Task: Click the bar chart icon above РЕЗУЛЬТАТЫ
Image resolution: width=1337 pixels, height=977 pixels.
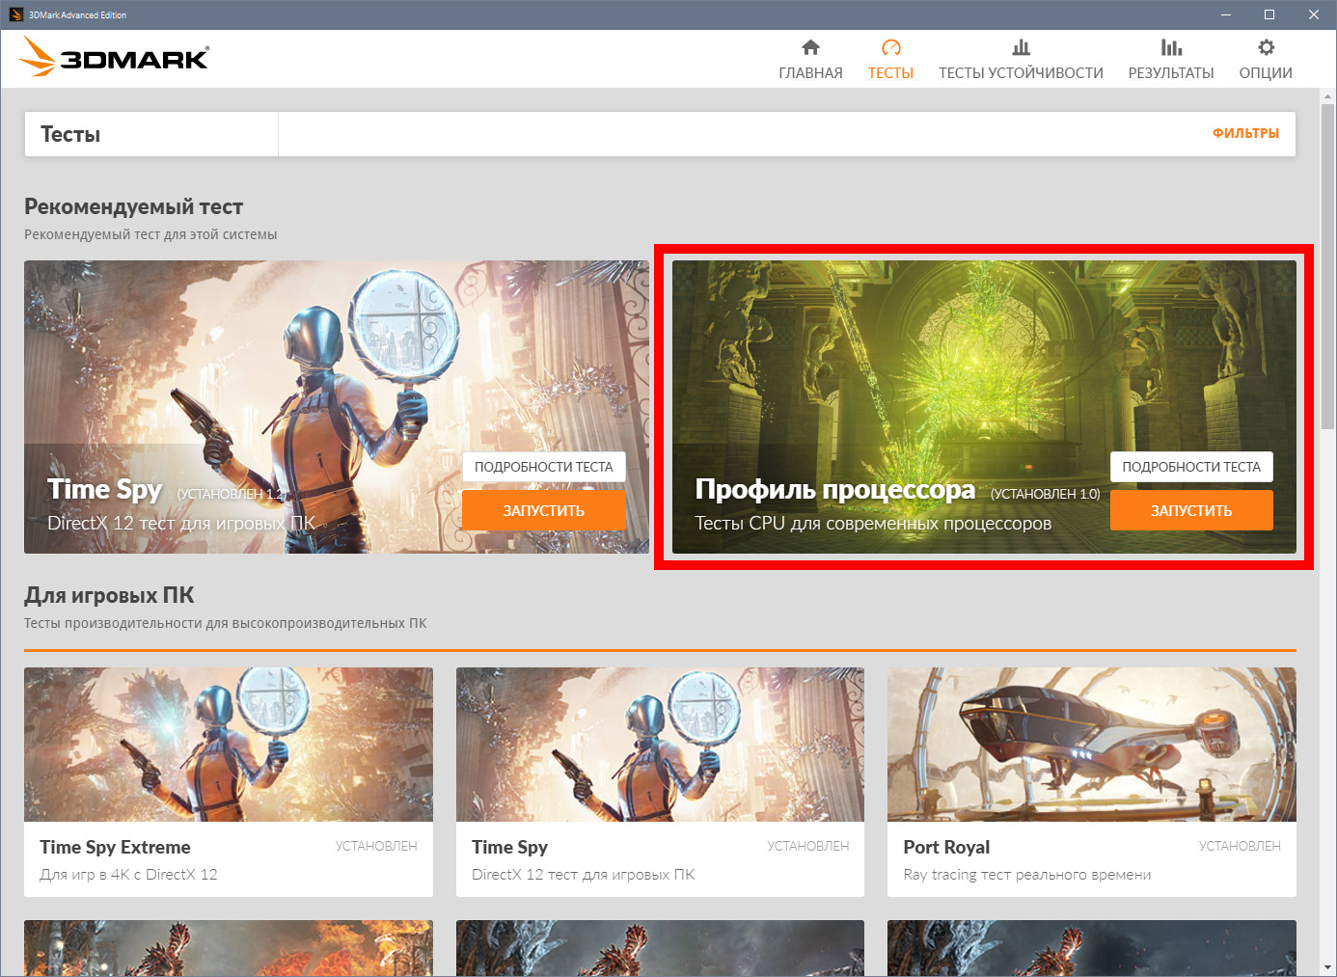Action: (x=1171, y=47)
